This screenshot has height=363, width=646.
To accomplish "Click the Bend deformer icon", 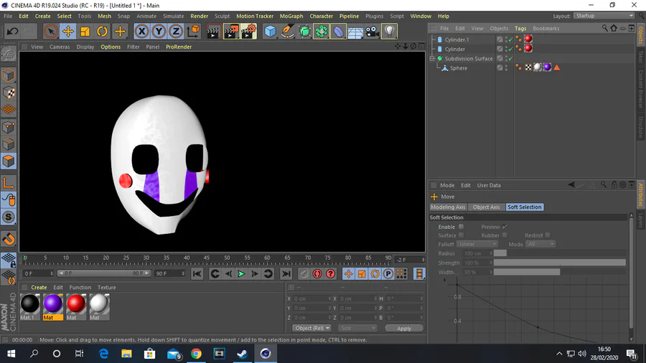I will 338,32.
